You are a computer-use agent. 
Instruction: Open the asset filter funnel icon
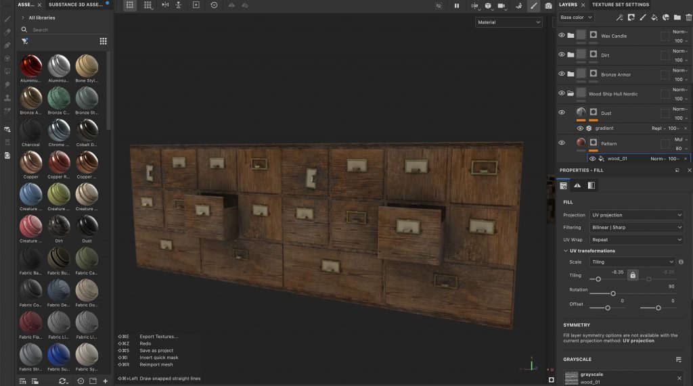(x=25, y=41)
